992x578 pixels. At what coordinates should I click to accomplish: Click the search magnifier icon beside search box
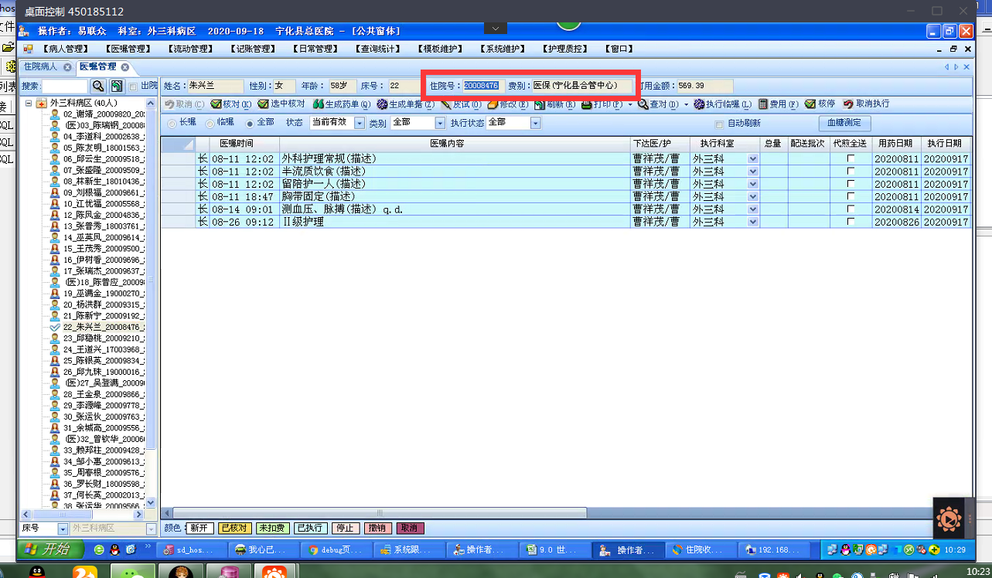click(x=98, y=86)
